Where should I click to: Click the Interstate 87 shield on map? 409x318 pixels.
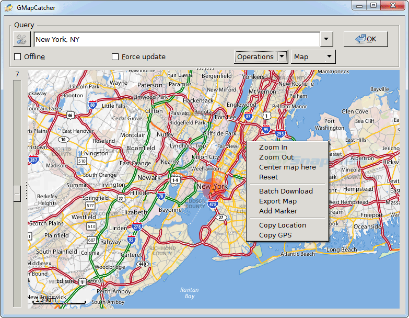pos(248,117)
